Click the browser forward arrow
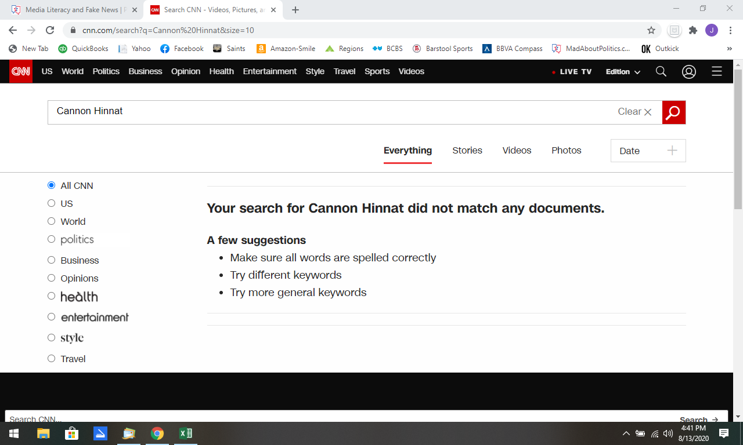This screenshot has height=445, width=743. tap(31, 30)
